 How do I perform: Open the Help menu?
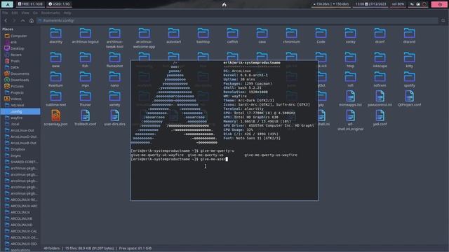(x=67, y=13)
